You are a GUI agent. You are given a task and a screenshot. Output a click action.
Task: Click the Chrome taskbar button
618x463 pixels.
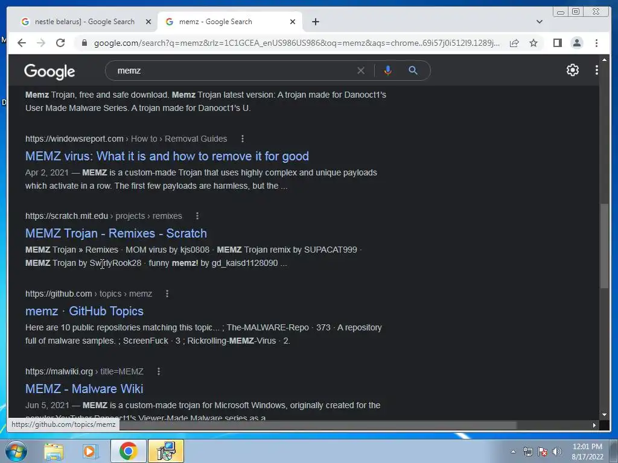pyautogui.click(x=128, y=451)
